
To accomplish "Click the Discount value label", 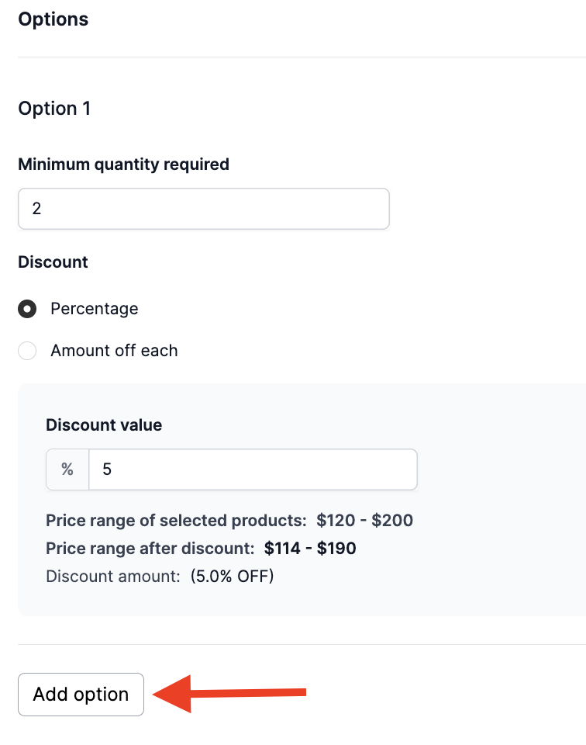I will coord(104,424).
